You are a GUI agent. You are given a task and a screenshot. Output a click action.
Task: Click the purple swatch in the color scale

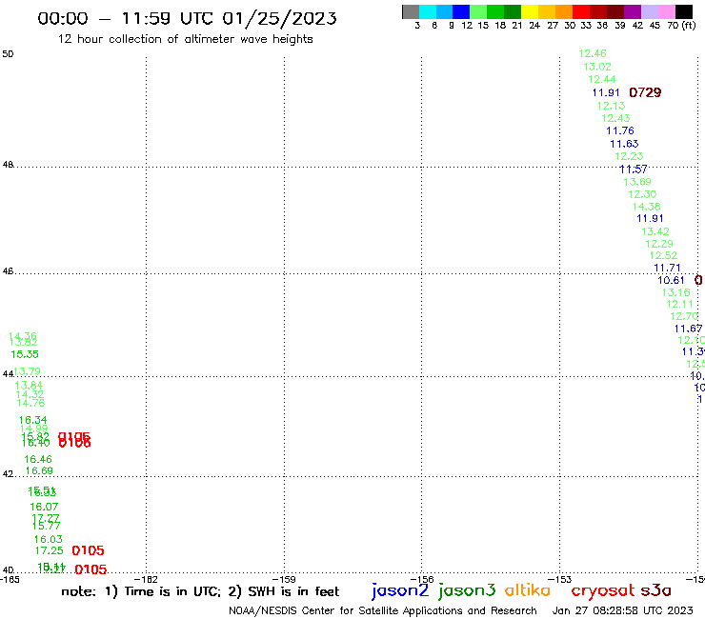[x=633, y=11]
